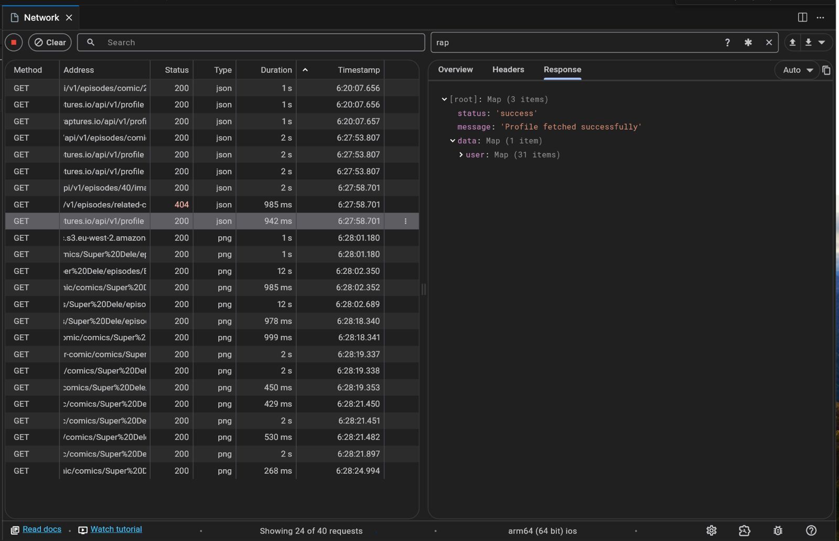This screenshot has height=541, width=839.
Task: Toggle regex mode asterisk in filter field
Action: (748, 43)
